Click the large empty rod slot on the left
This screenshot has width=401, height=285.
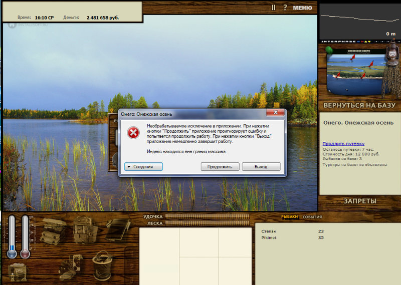coord(159,256)
